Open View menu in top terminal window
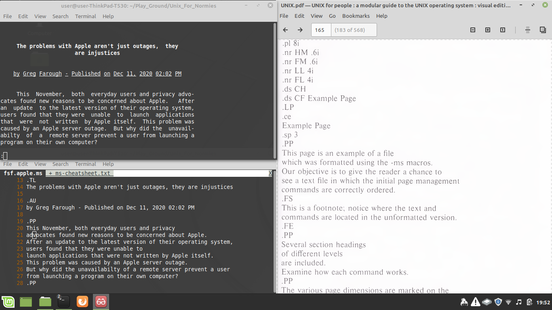Viewport: 552px width, 310px height. click(40, 16)
